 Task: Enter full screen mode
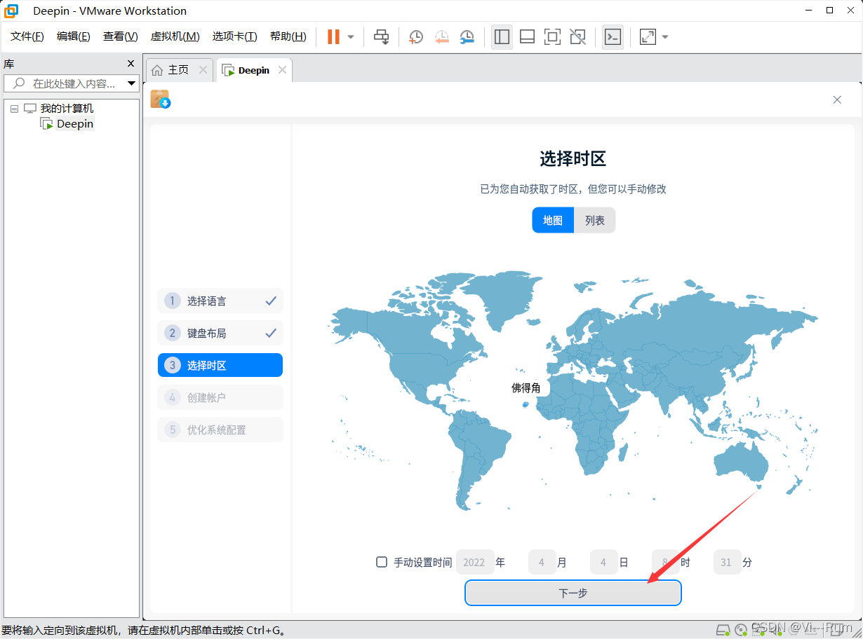point(552,37)
